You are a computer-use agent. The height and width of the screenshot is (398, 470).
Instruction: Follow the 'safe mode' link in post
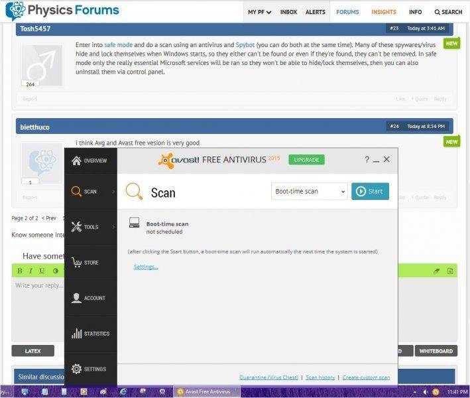click(x=119, y=45)
